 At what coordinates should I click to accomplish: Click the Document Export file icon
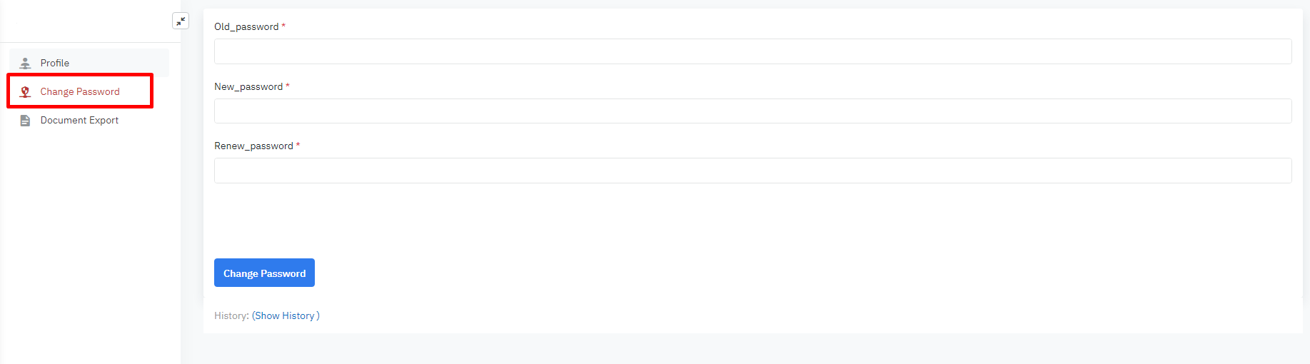click(25, 120)
